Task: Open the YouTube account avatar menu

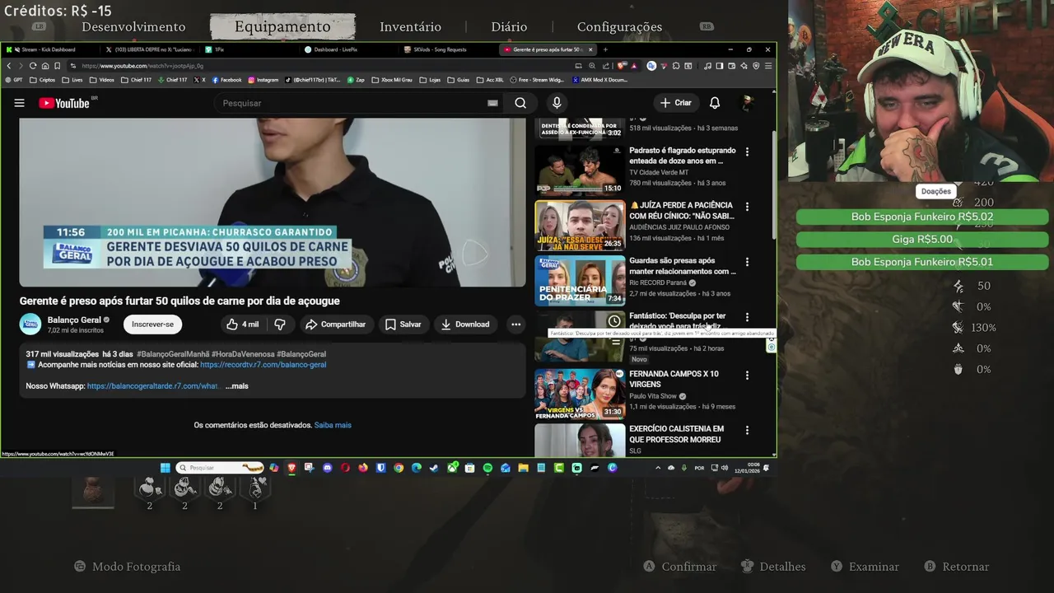Action: tap(748, 103)
